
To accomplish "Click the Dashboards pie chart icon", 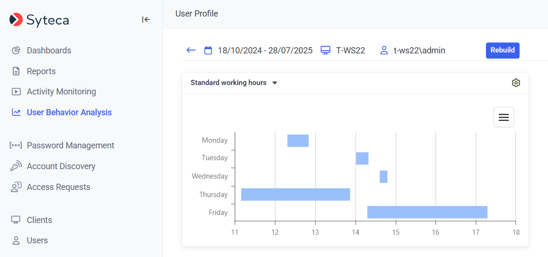I will click(x=16, y=51).
